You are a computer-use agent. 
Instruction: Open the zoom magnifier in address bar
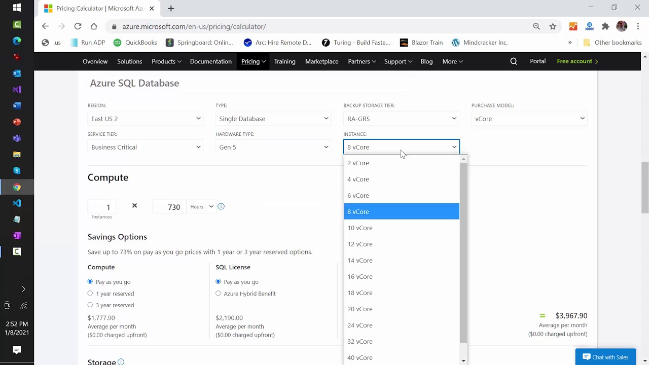pos(536,26)
